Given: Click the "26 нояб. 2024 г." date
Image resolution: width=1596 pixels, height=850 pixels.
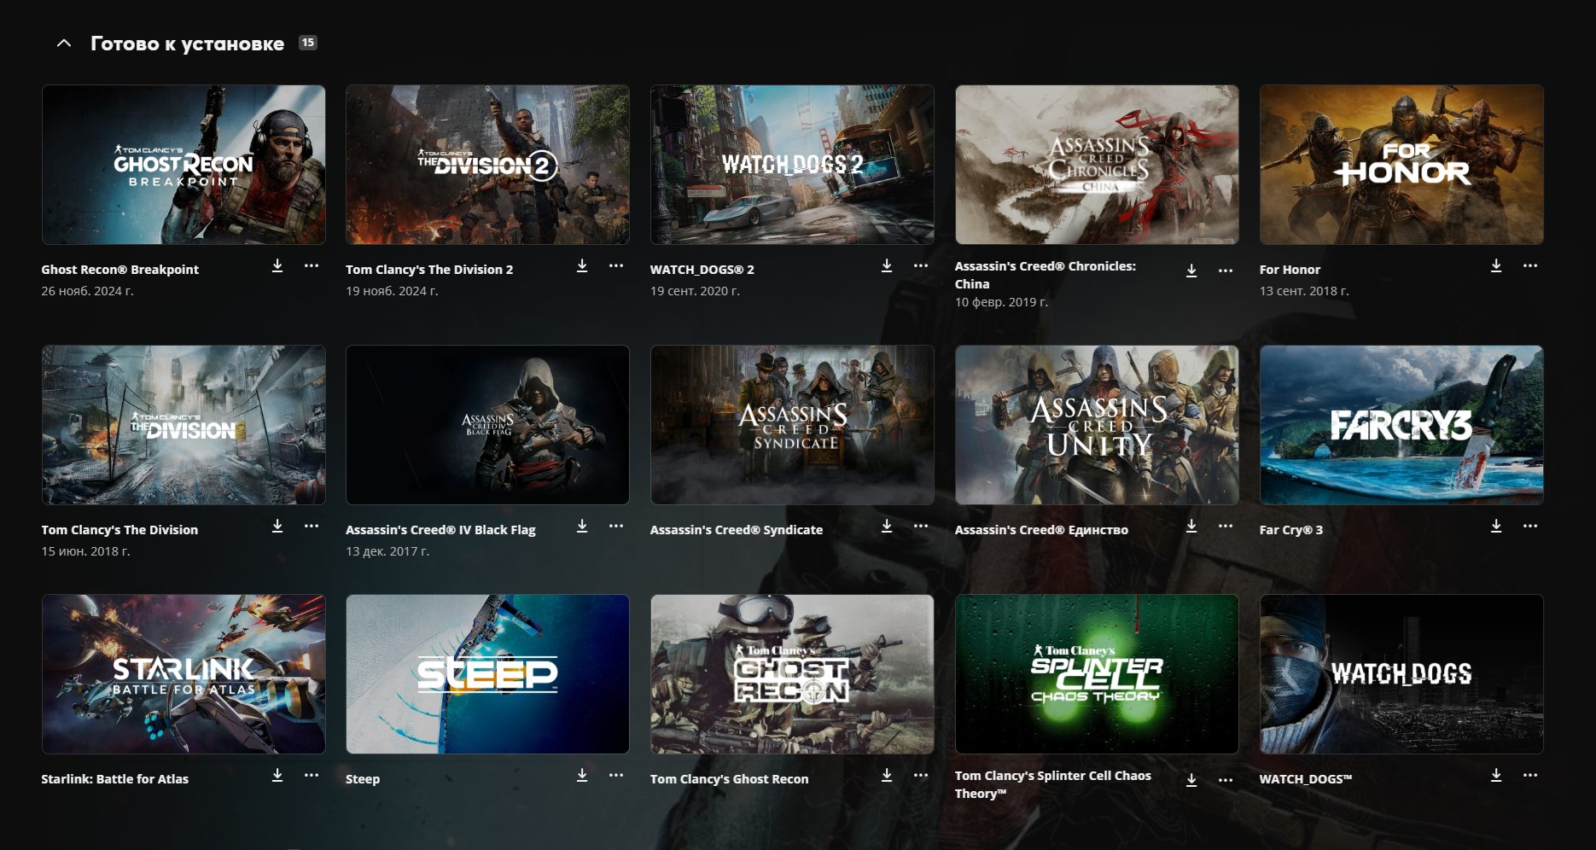Looking at the screenshot, I should (87, 291).
